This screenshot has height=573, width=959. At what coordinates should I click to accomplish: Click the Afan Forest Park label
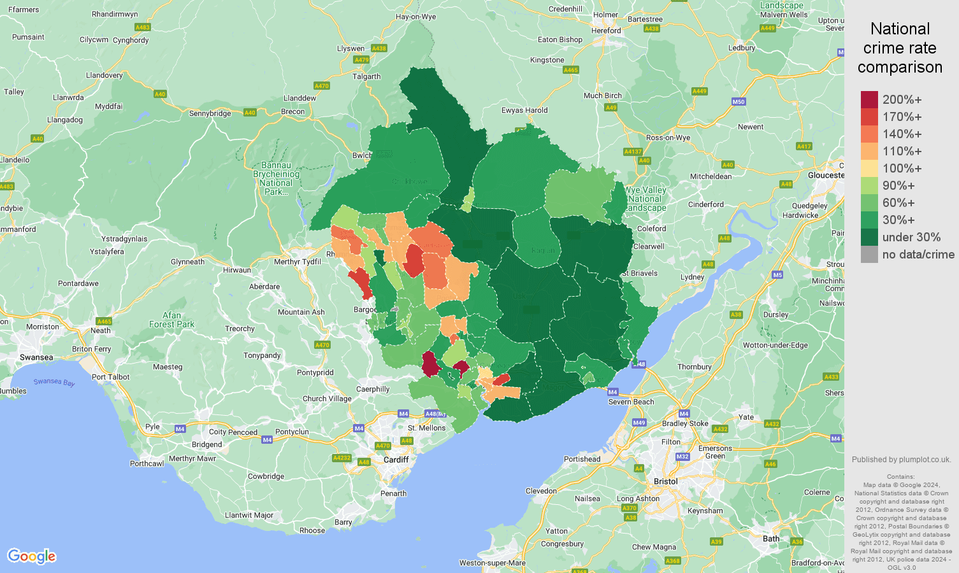172,320
